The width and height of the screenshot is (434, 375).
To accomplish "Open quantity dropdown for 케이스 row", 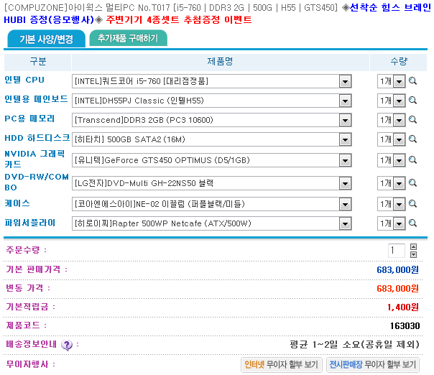I will click(392, 204).
